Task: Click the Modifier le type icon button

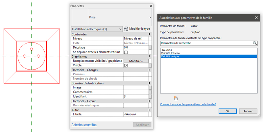Action: click(126, 29)
